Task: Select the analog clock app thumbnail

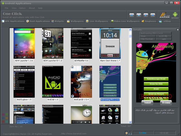Action: (81, 114)
